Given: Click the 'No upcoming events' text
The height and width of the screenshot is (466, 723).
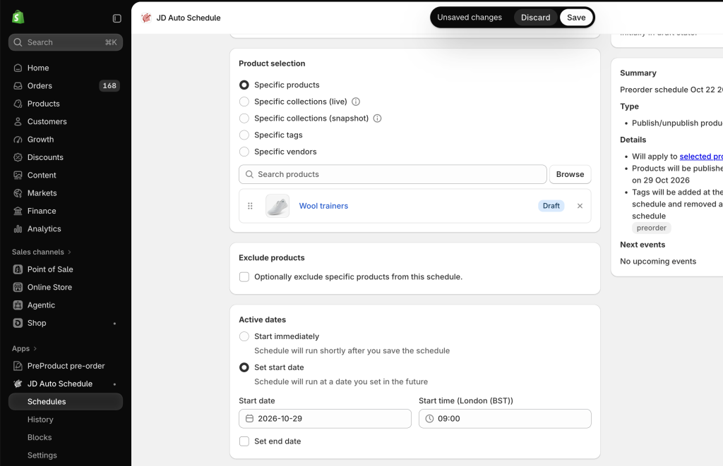Looking at the screenshot, I should (658, 262).
